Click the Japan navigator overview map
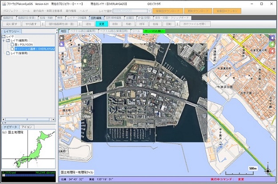 click(28, 149)
